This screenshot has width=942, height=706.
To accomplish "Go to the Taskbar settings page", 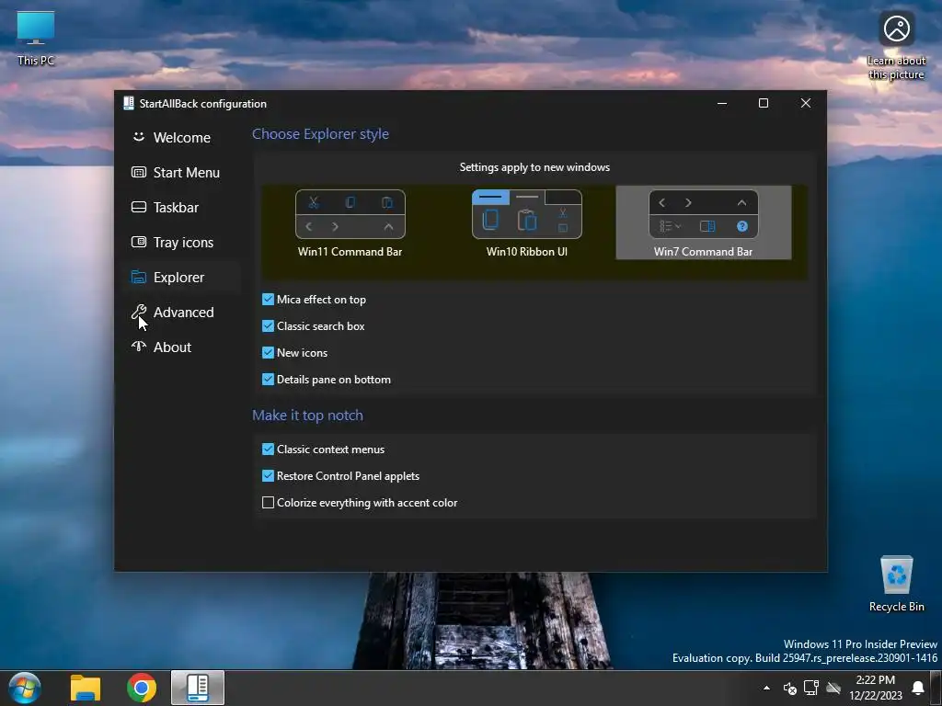I will click(181, 207).
